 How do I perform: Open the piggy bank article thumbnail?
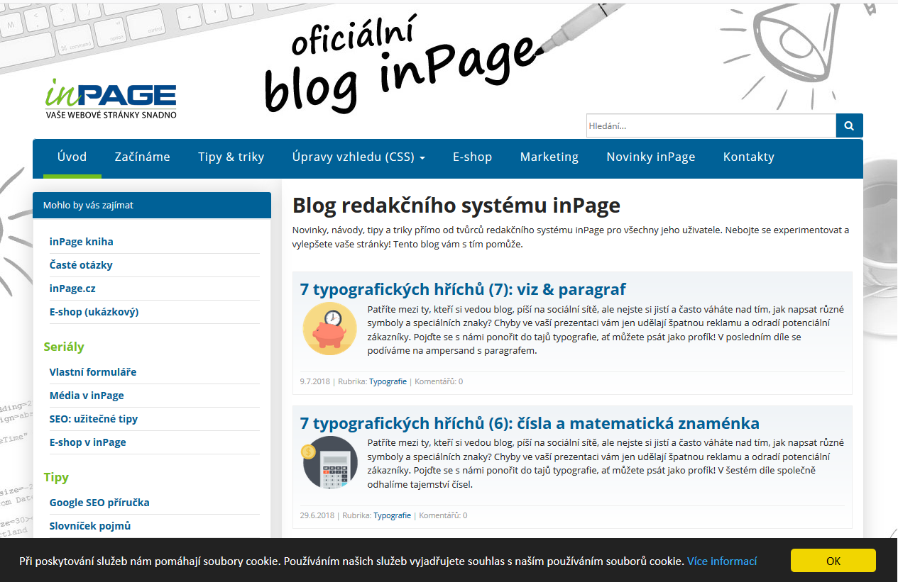(x=329, y=329)
